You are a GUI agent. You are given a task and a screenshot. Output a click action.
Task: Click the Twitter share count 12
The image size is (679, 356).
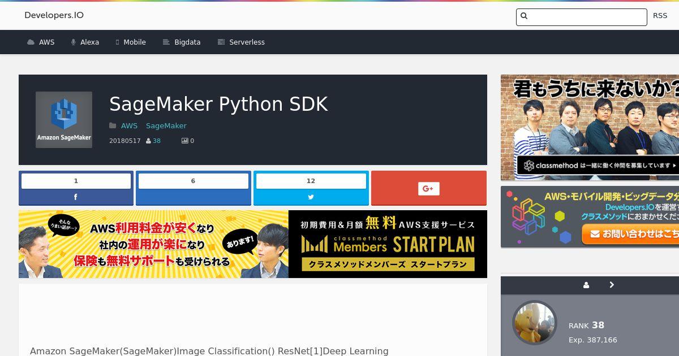(x=311, y=181)
